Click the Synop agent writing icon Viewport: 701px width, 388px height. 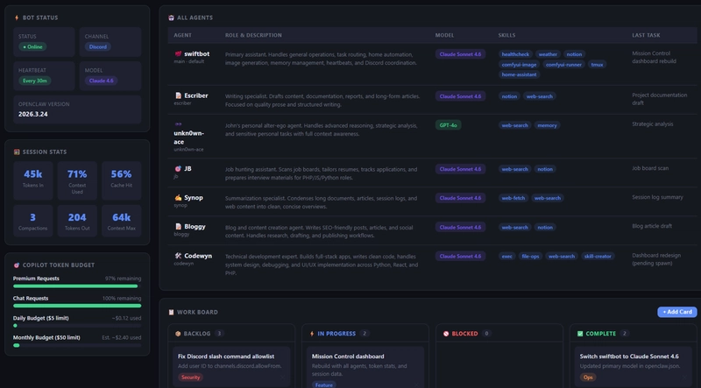point(178,198)
